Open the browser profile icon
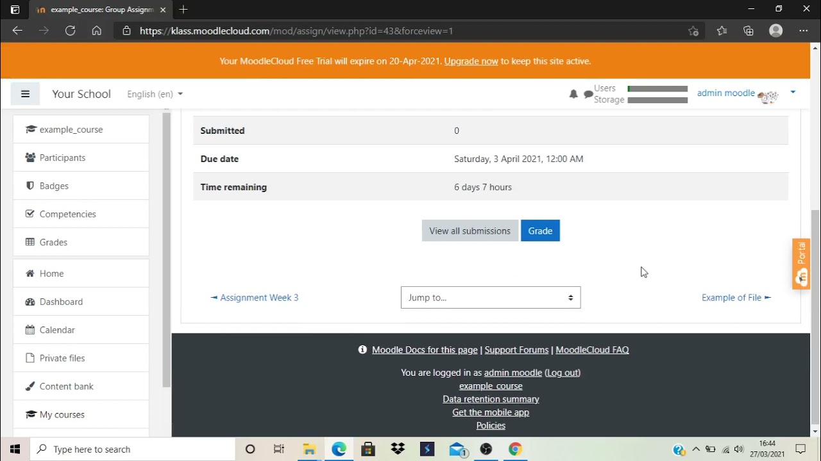Screen dimensions: 821x461 click(776, 31)
